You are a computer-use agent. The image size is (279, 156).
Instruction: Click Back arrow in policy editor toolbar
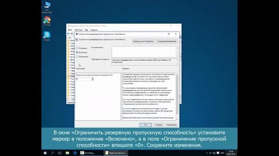point(68,34)
